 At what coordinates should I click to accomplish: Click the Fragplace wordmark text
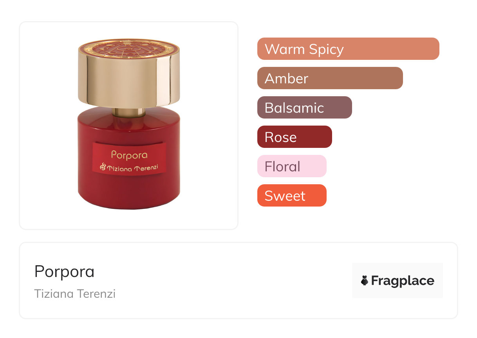pyautogui.click(x=403, y=281)
